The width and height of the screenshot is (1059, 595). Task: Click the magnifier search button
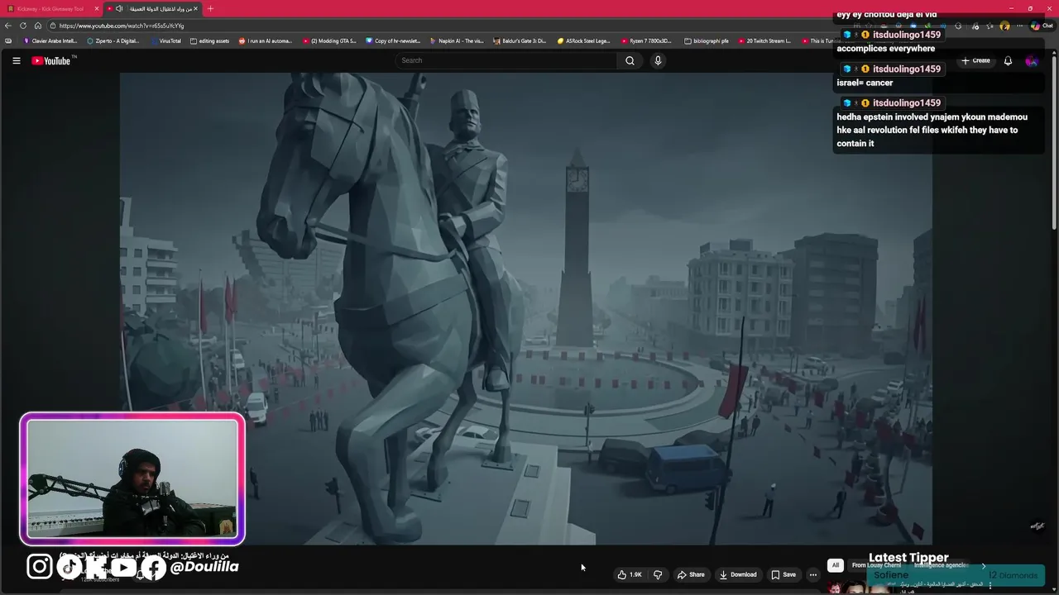click(630, 60)
